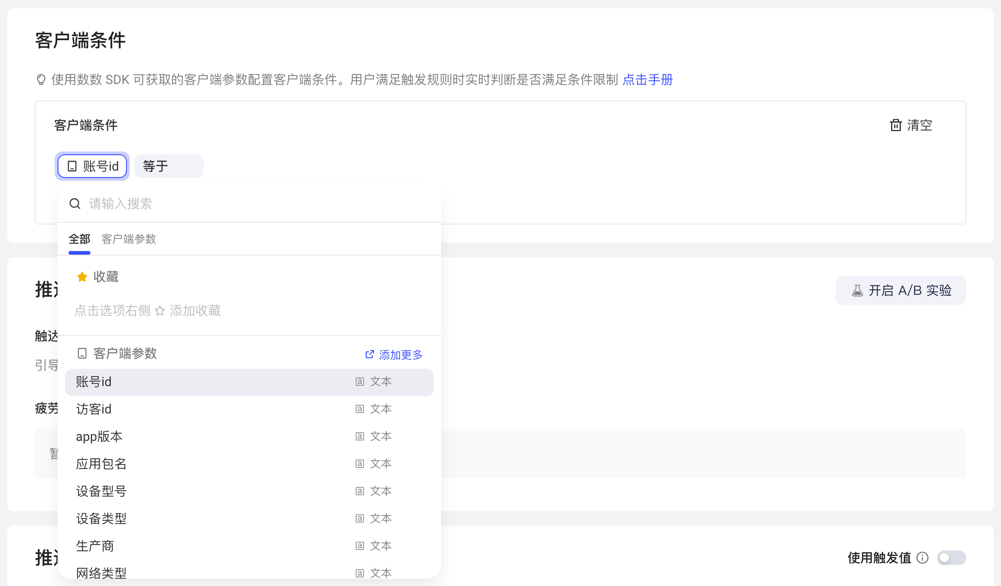
Task: Click the lightbulb tip icon
Action: [x=41, y=80]
